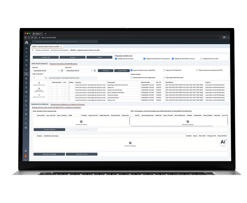Tick Nota Existente checkbox in Stokes Inc row
This screenshot has height=203, width=247.
[57, 87]
